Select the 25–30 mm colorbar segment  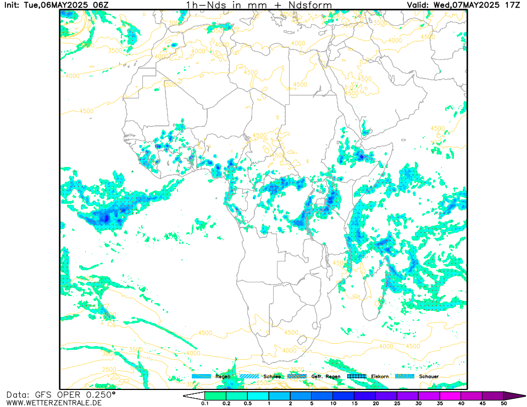408,395
